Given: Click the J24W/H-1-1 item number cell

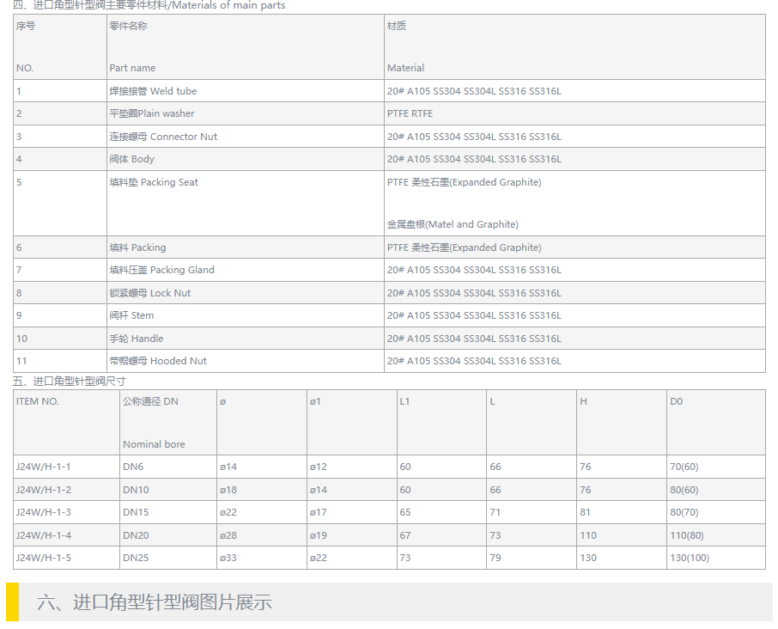Looking at the screenshot, I should [x=44, y=467].
